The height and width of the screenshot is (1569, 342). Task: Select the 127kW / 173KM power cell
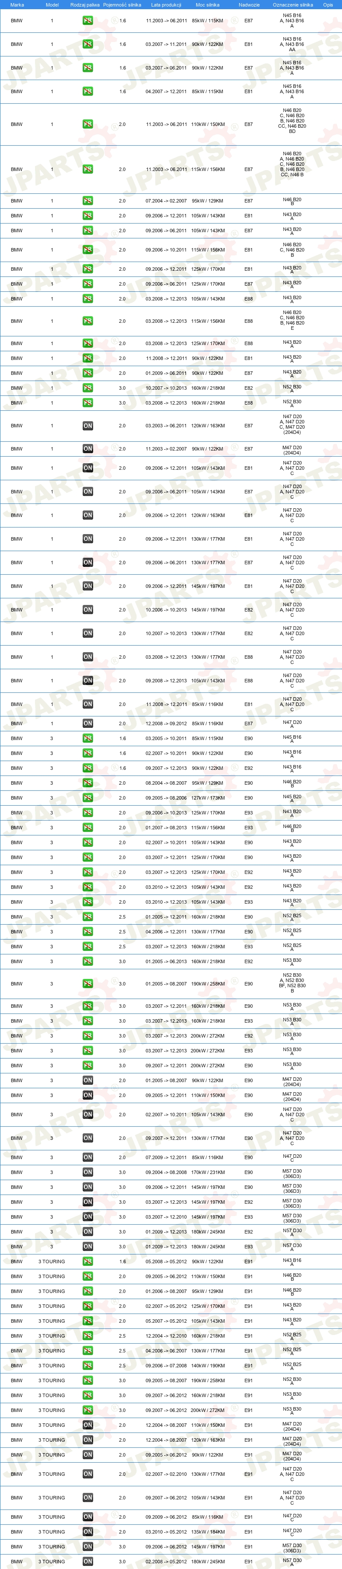point(207,798)
